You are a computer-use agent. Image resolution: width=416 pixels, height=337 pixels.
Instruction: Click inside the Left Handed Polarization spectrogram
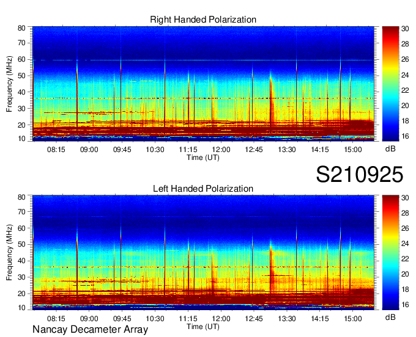point(203,253)
